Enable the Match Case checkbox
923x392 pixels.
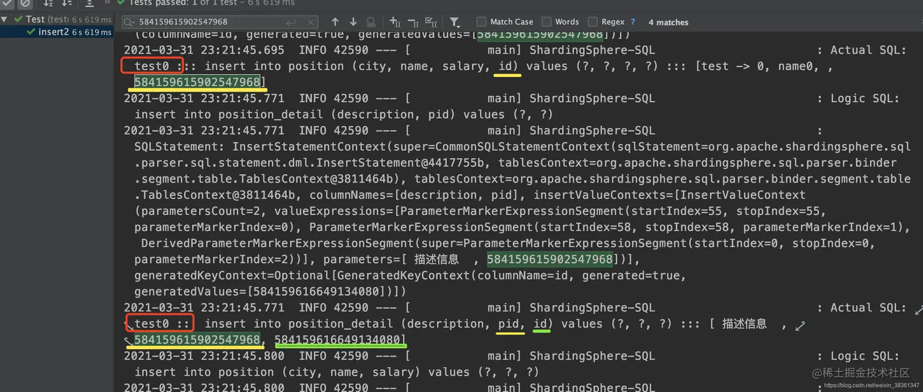pyautogui.click(x=482, y=22)
